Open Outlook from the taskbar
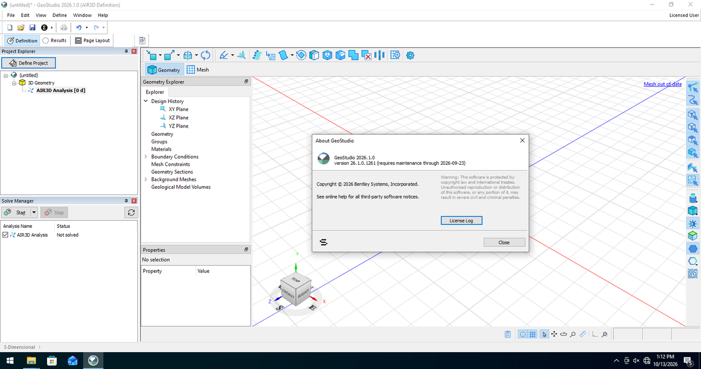Viewport: 701px width, 369px height. (73, 361)
